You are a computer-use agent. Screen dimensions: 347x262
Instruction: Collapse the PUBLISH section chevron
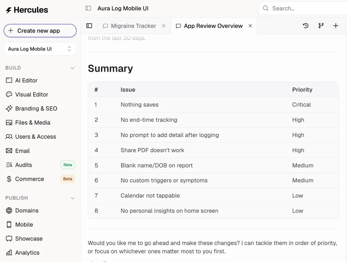tap(73, 198)
